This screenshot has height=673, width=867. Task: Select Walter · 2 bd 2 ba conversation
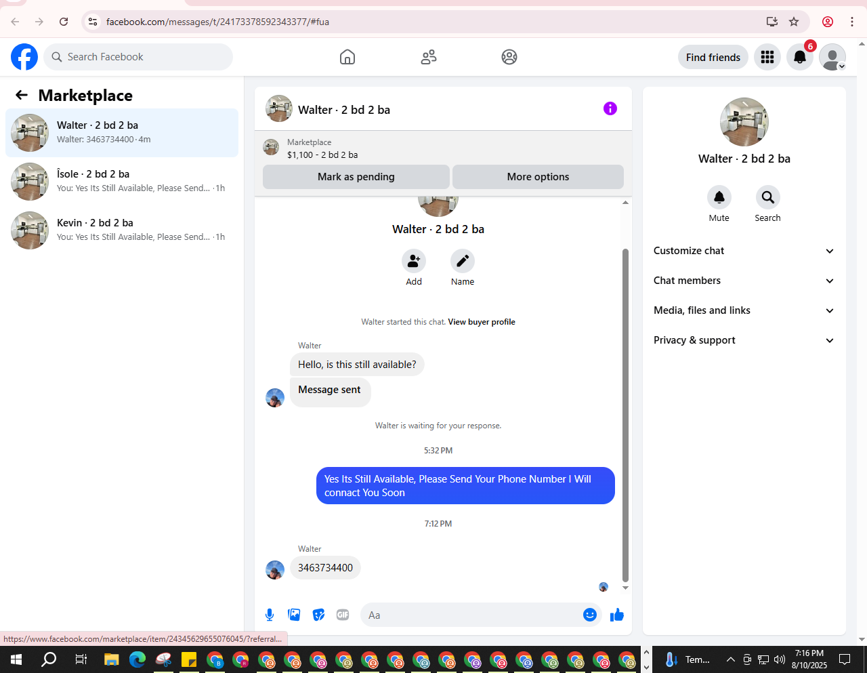(x=122, y=133)
